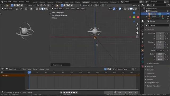Expand the Viewport Display panel

pos(152,83)
